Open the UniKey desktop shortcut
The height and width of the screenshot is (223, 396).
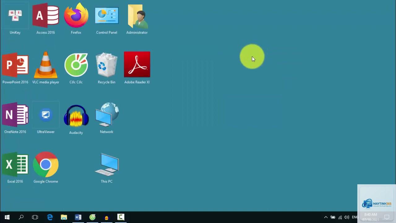click(15, 19)
